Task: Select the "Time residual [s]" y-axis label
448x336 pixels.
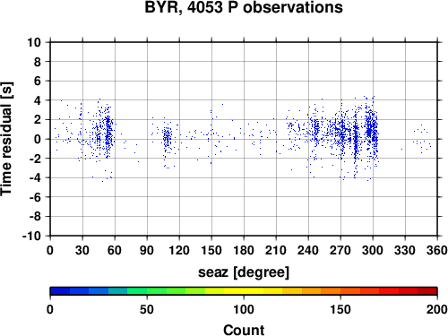Action: (x=6, y=139)
